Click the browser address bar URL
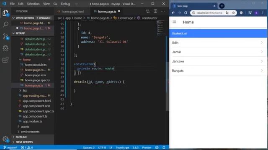The image size is (268, 150). click(209, 13)
